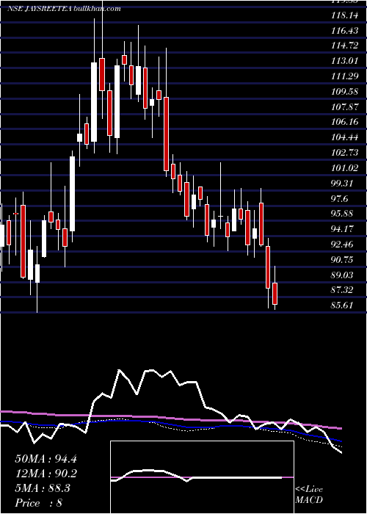Select the 113.01 price axis label
Image resolution: width=367 pixels, height=514 pixels.
pos(344,61)
